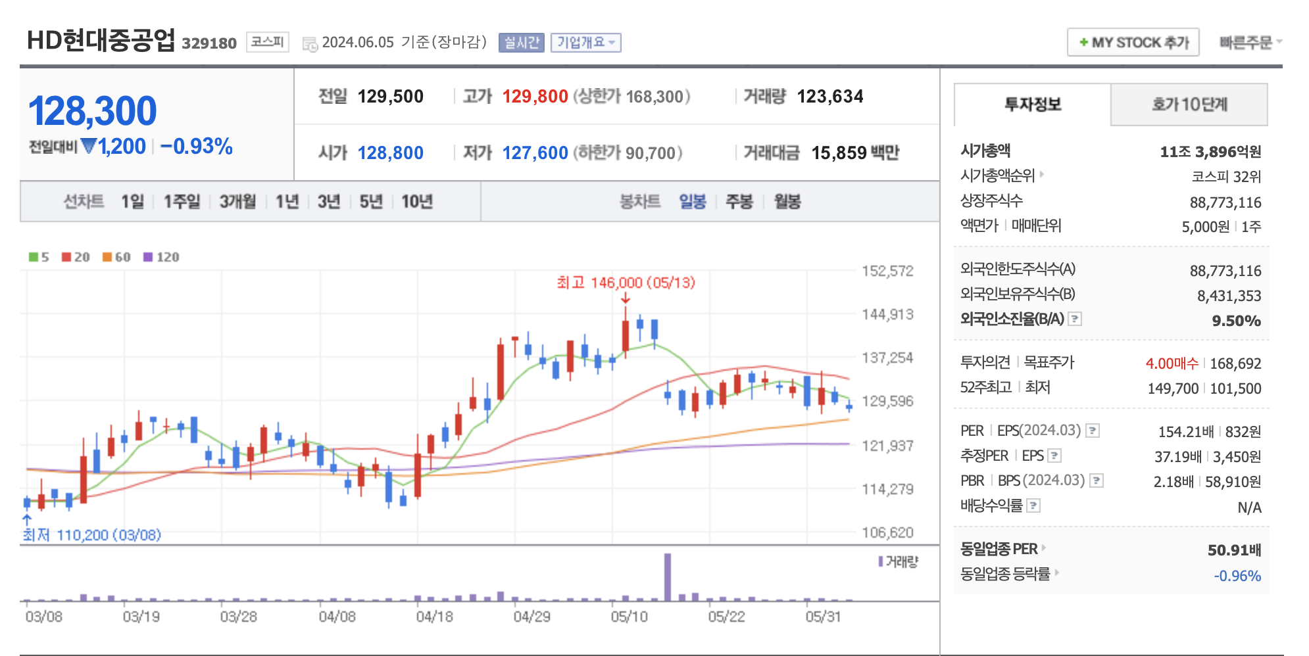Click the stock code 329180

pyautogui.click(x=209, y=43)
